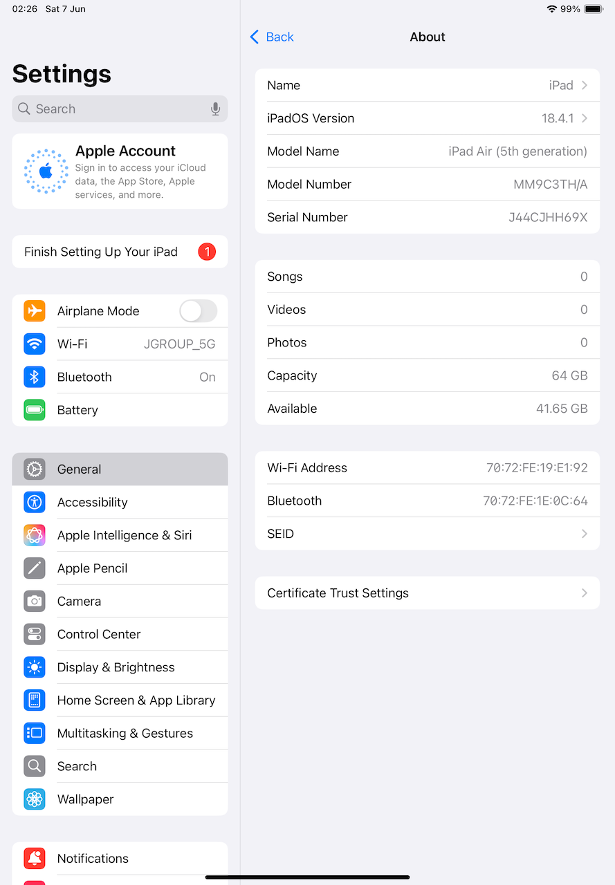Expand the SEID row chevron
Viewport: 615px width, 885px height.
(x=585, y=534)
